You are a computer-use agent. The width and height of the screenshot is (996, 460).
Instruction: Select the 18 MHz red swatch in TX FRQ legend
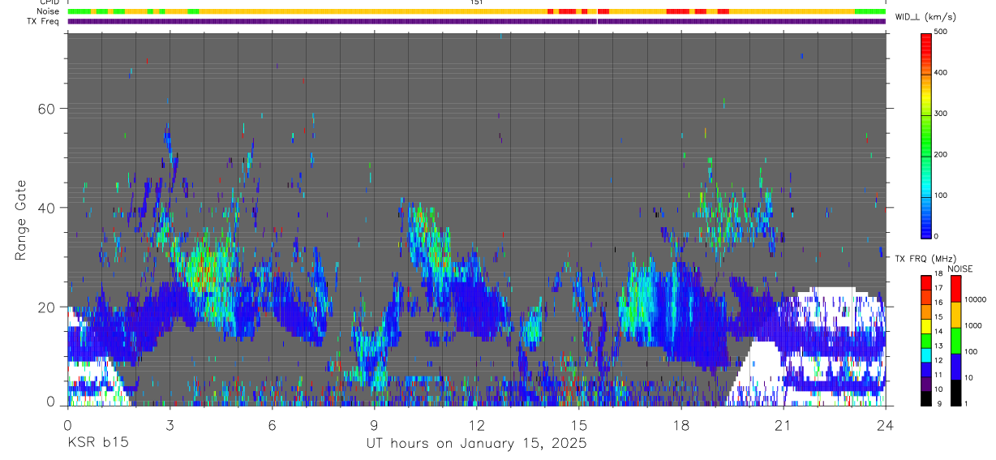926,281
